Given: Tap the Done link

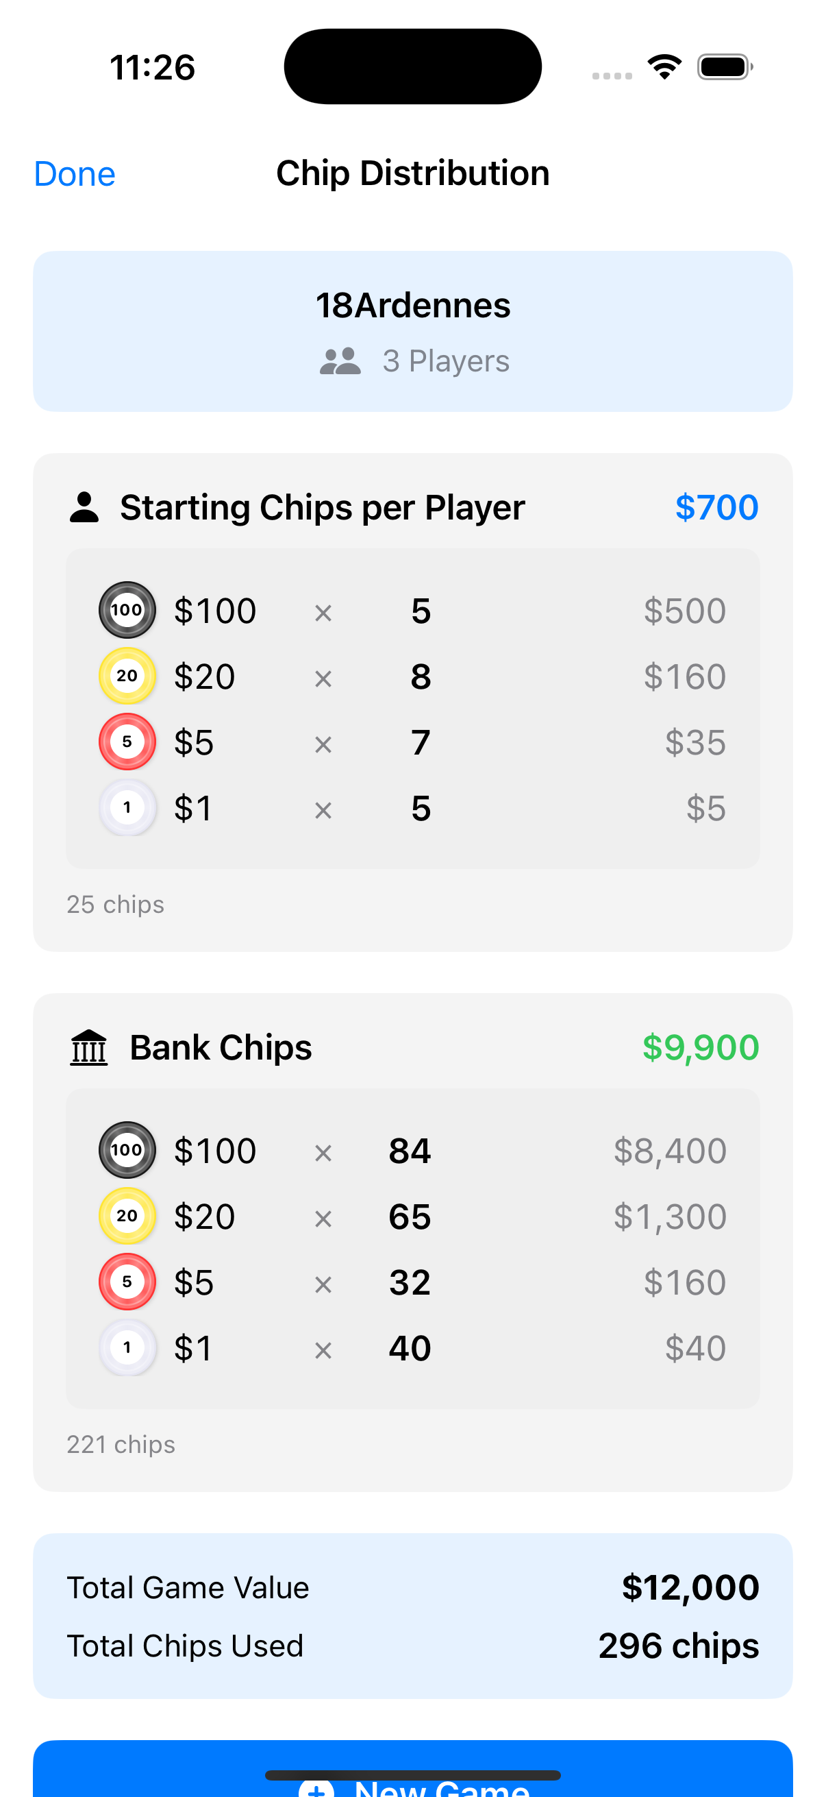Looking at the screenshot, I should tap(75, 173).
